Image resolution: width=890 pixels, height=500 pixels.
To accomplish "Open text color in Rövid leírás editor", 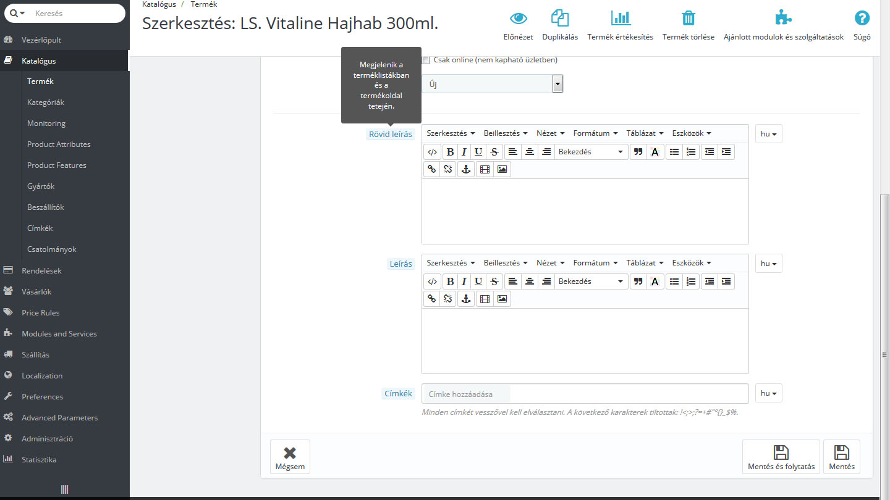I will 655,152.
